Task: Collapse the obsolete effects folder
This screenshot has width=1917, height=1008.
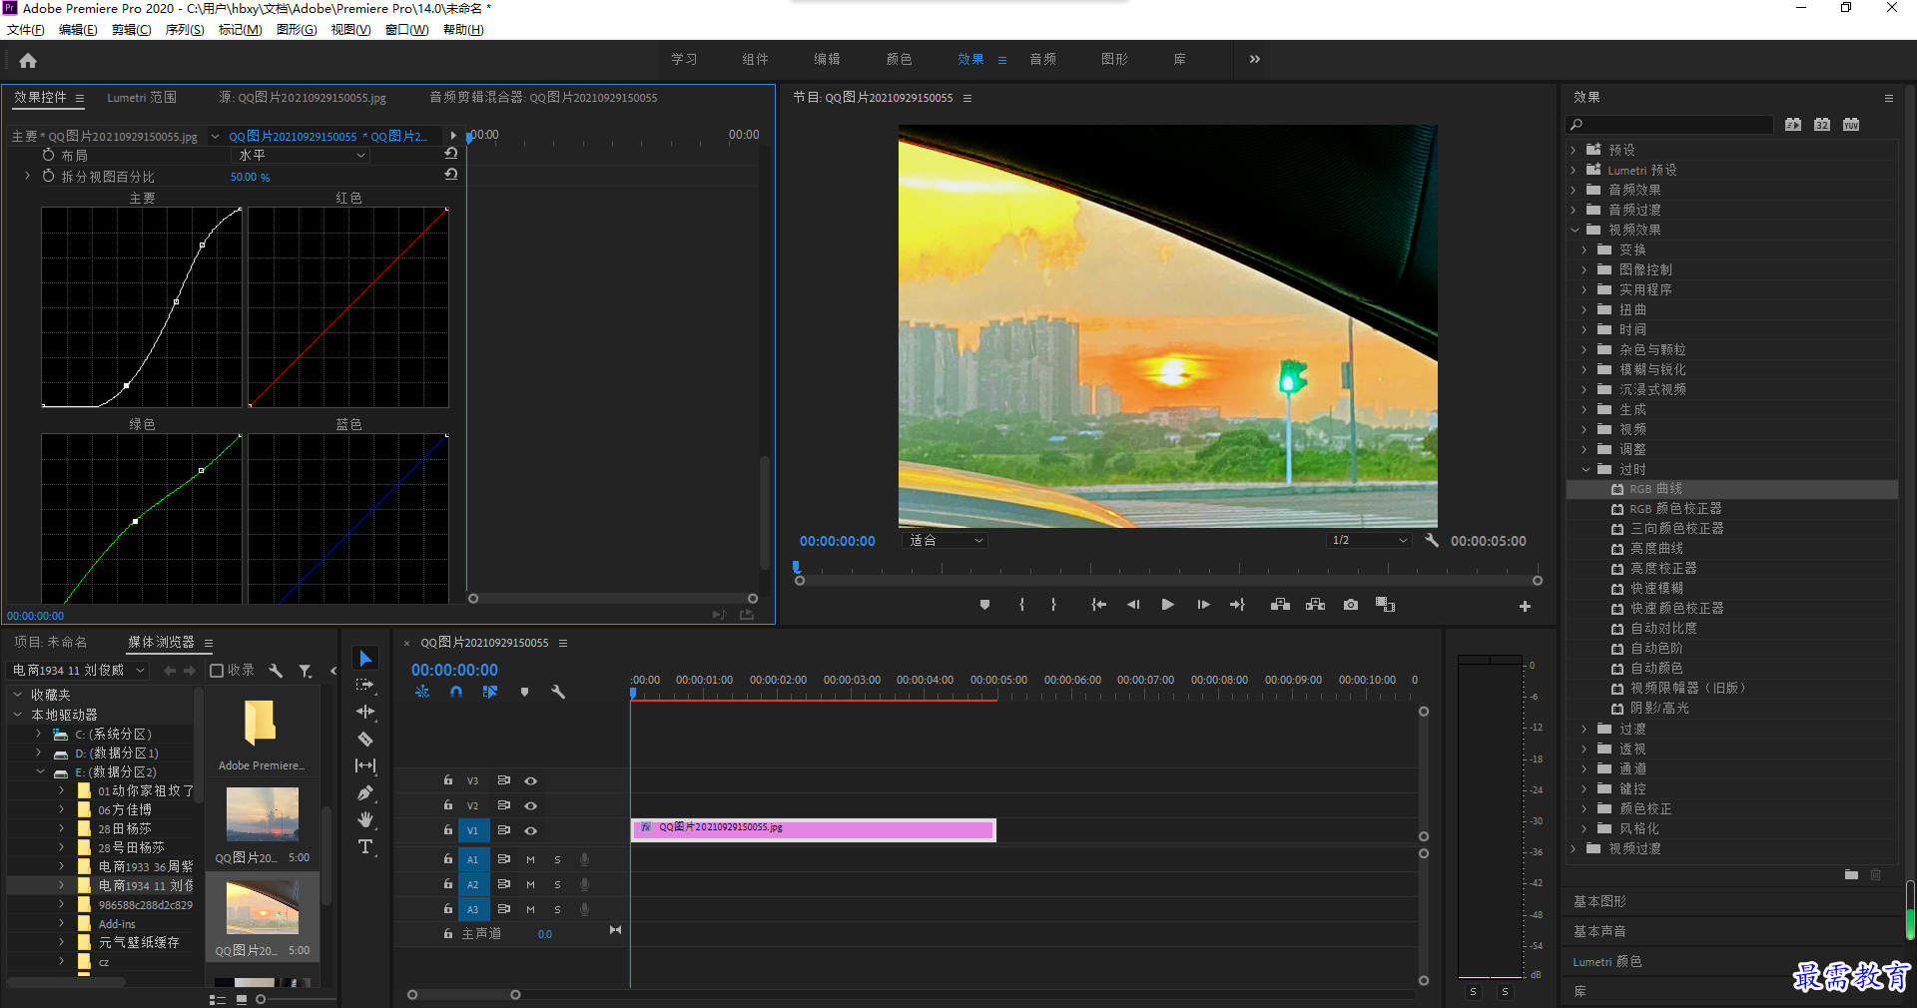Action: (1586, 469)
